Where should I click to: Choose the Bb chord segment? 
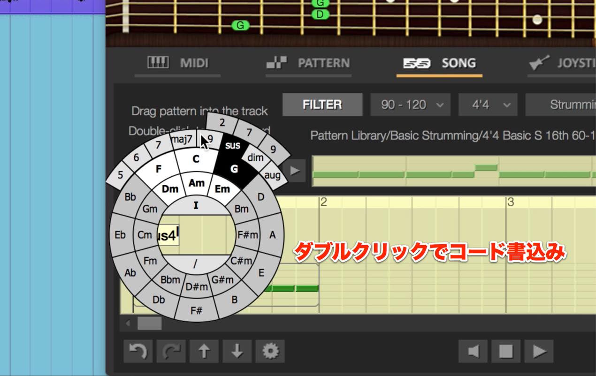130,197
